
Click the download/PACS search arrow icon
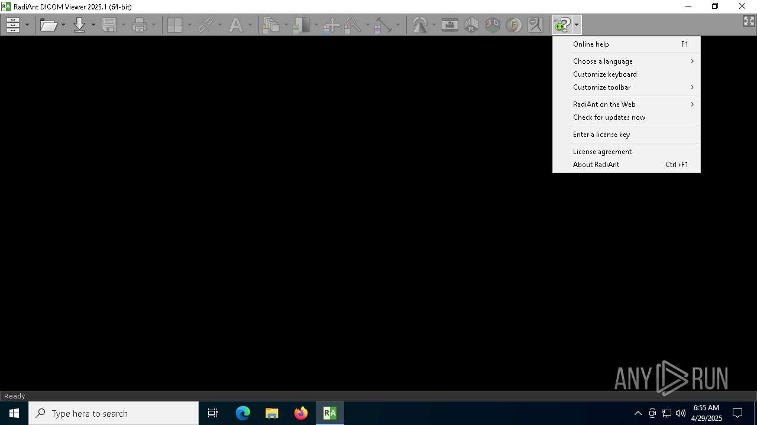(79, 25)
